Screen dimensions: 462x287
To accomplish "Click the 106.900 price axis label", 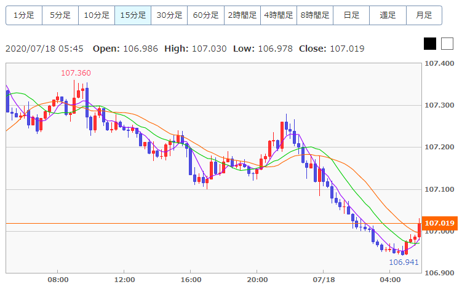I will click(x=439, y=273).
